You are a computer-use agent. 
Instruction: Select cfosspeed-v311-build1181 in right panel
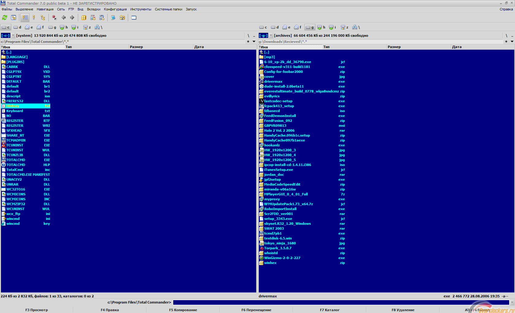302,67
